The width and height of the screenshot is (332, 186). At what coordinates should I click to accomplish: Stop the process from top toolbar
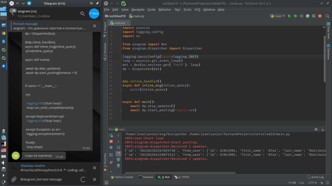point(320,16)
